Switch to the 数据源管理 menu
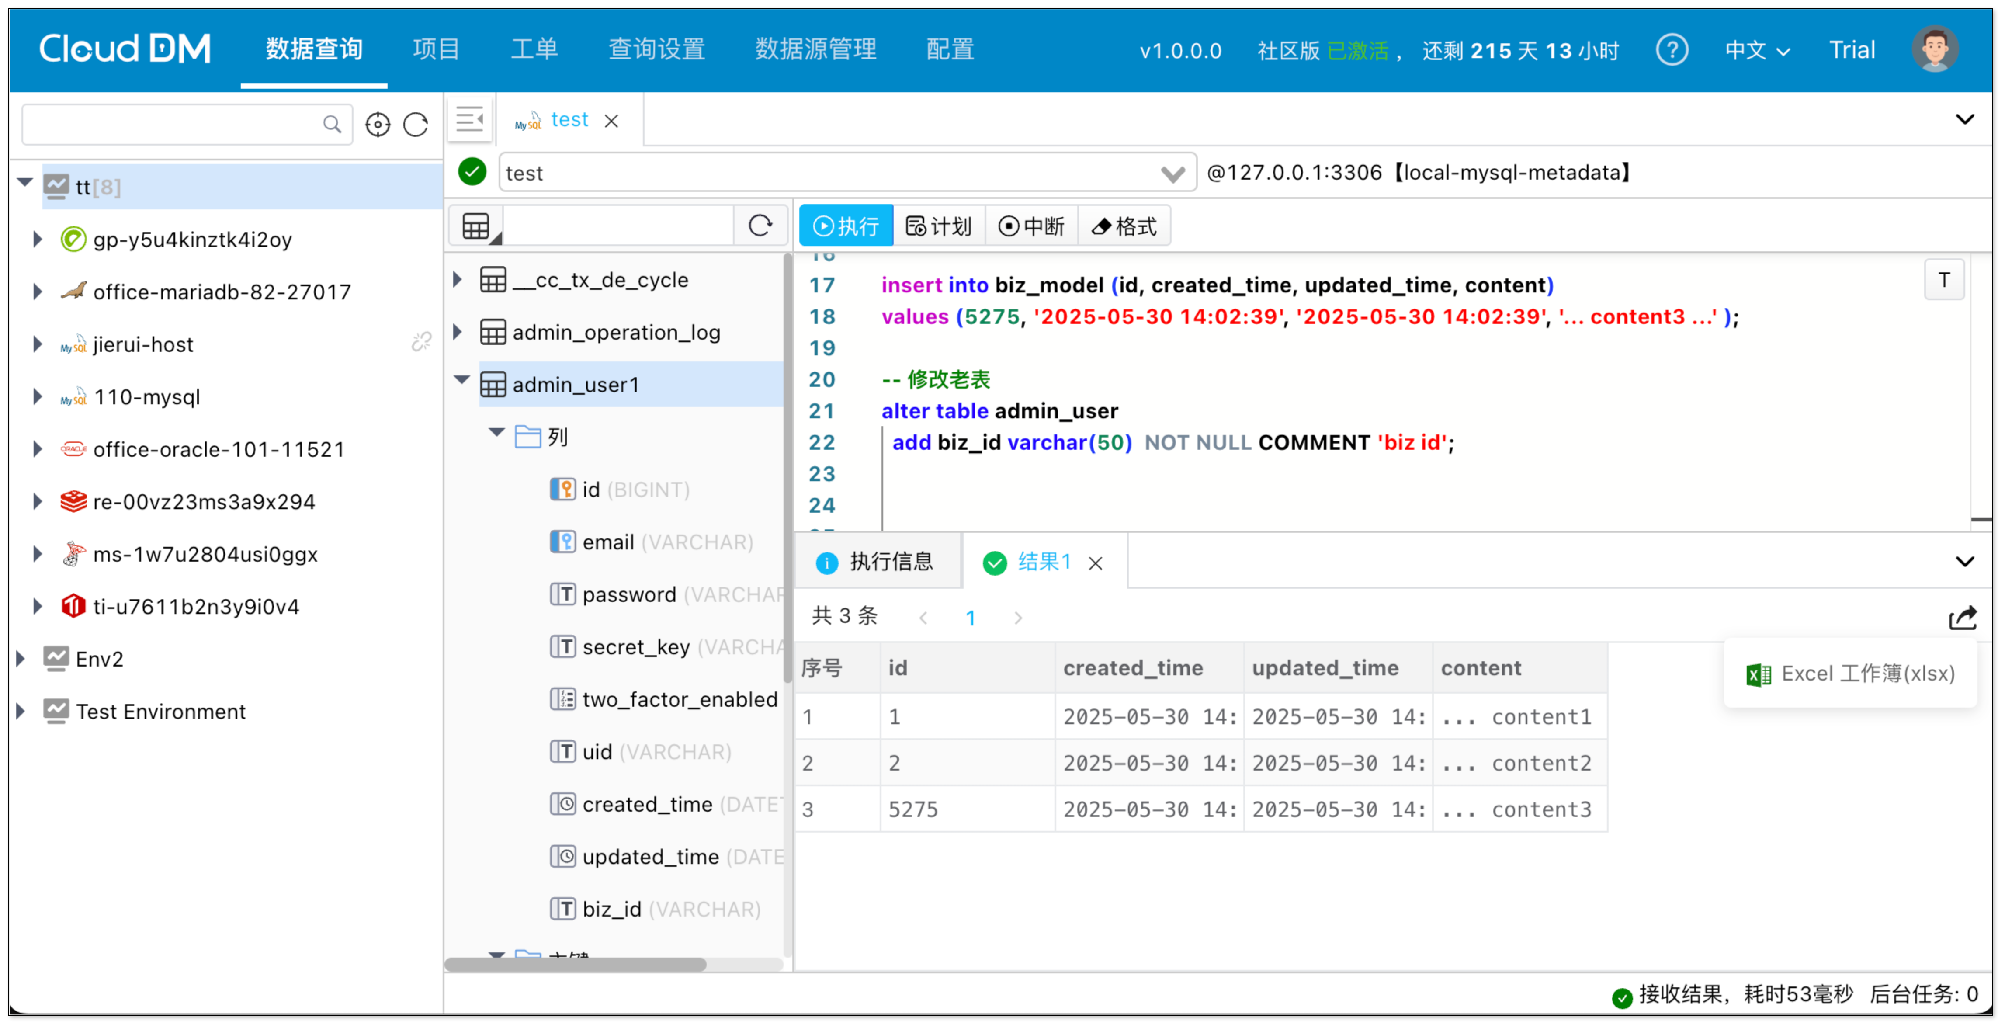The width and height of the screenshot is (2005, 1028). [816, 49]
